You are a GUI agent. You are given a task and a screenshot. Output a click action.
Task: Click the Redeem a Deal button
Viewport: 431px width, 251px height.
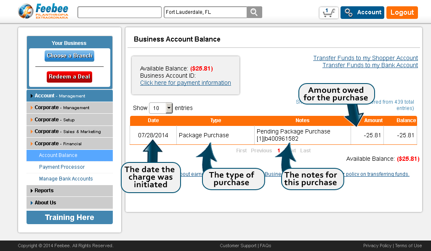(x=69, y=76)
